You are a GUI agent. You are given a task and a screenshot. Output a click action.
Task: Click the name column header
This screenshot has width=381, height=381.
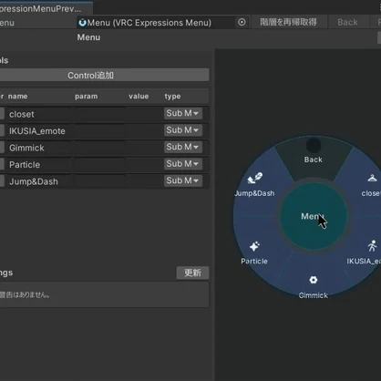[18, 97]
